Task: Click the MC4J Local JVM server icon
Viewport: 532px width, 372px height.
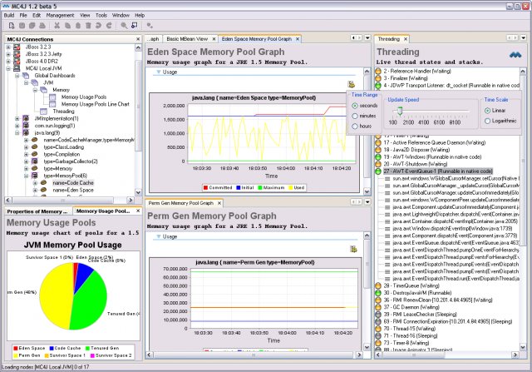Action: click(17, 68)
